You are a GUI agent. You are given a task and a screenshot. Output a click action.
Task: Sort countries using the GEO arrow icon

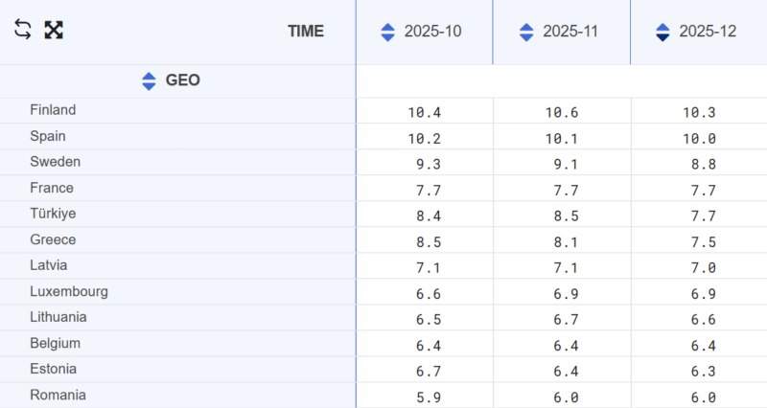coord(149,80)
